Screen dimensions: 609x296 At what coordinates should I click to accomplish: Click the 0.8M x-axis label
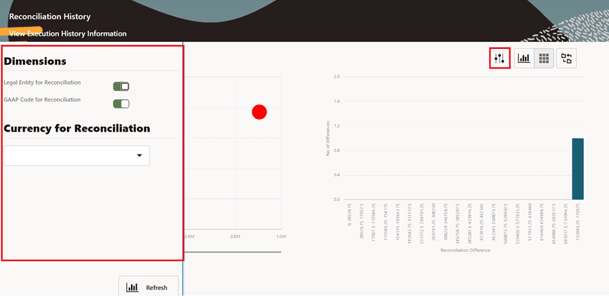click(235, 236)
